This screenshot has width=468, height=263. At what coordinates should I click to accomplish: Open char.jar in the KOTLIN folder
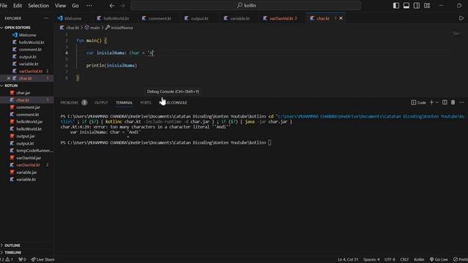point(23,93)
